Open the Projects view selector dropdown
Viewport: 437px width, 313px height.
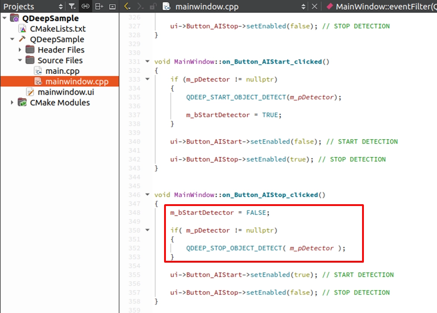tap(33, 6)
